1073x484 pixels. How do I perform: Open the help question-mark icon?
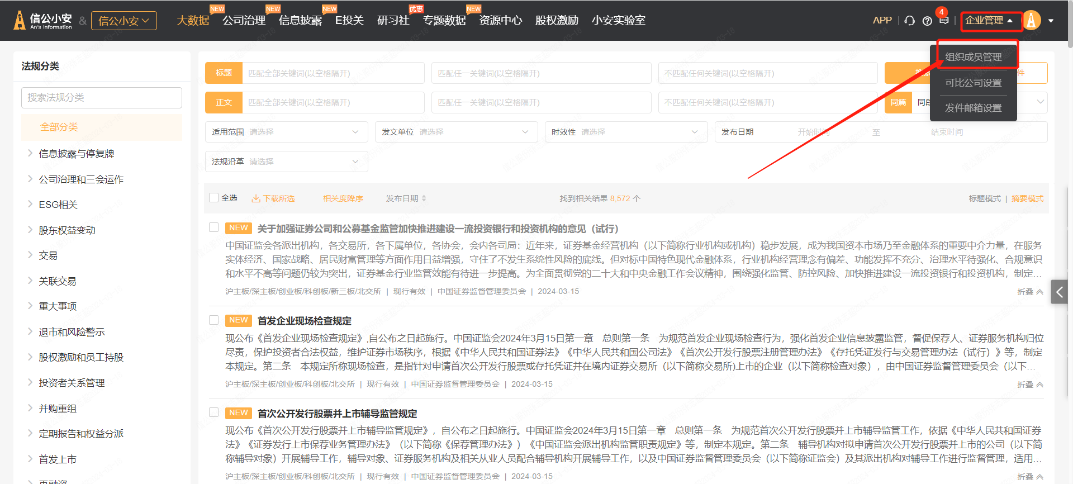coord(927,21)
